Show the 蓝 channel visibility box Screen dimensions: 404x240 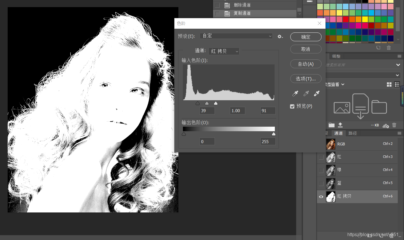tap(321, 183)
